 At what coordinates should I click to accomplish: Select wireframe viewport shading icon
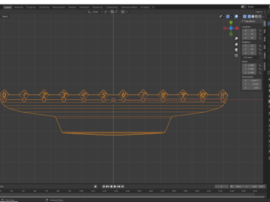pos(249,16)
